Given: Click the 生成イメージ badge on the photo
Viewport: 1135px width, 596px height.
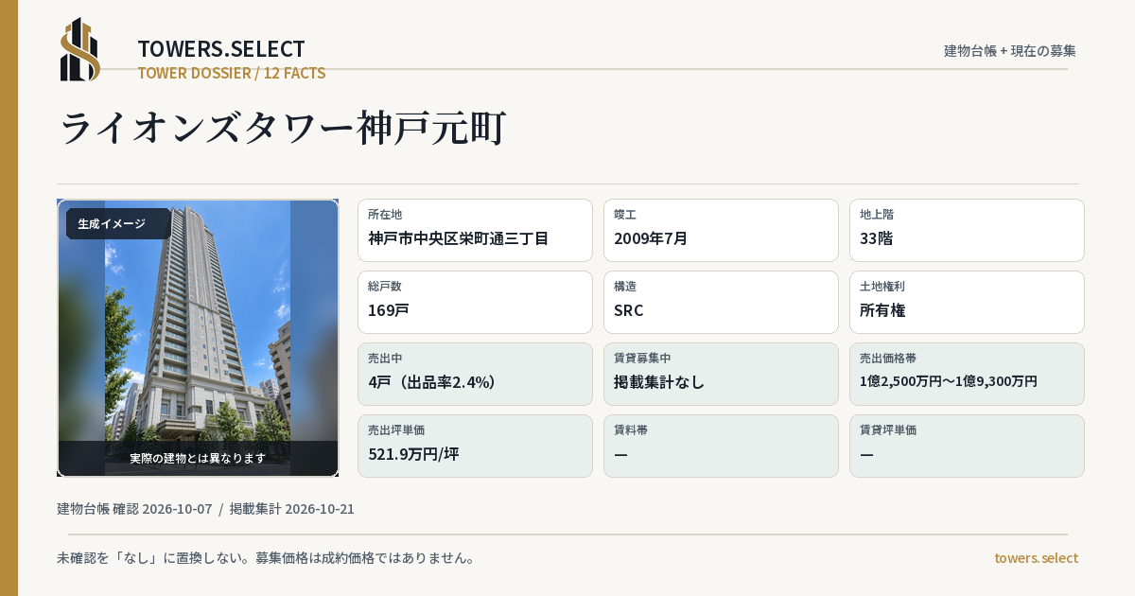Looking at the screenshot, I should [118, 224].
